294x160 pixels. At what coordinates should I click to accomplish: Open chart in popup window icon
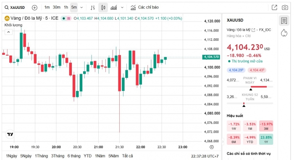pos(274,8)
